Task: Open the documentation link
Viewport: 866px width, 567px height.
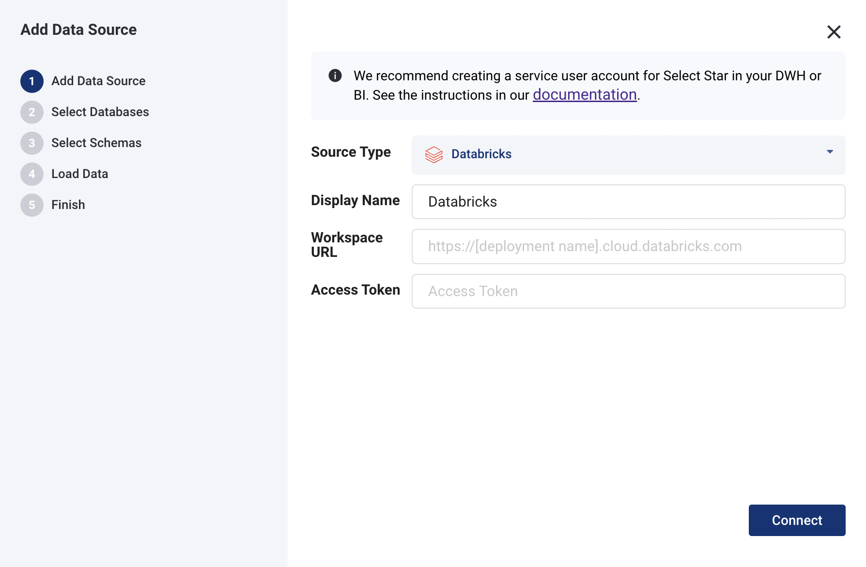Action: click(x=585, y=95)
